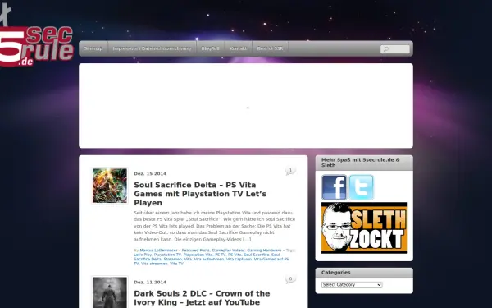Open the Facebook icon in the sidebar
The width and height of the screenshot is (492, 308).
pyautogui.click(x=335, y=187)
